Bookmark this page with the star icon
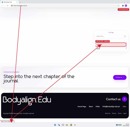 119,6
